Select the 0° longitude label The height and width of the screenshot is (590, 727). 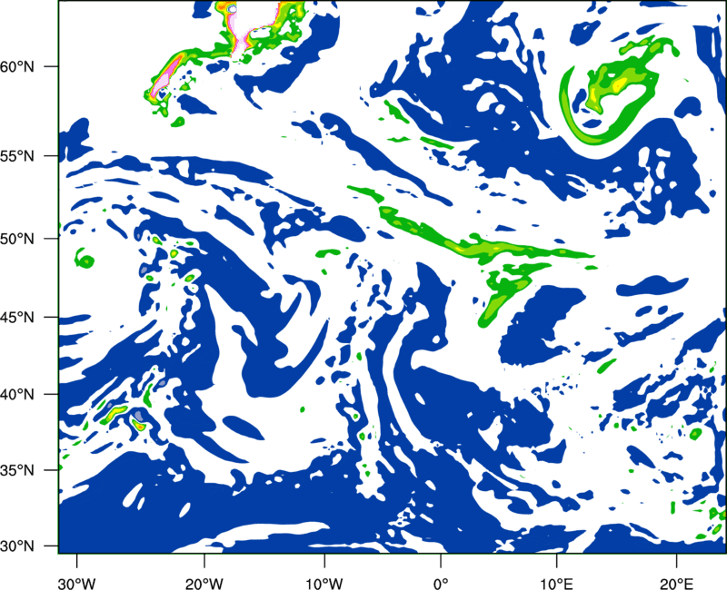441,583
